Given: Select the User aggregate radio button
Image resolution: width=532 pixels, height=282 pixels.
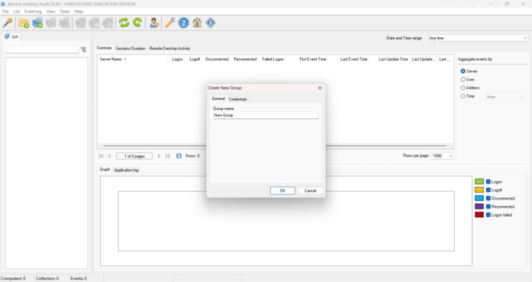Looking at the screenshot, I should (463, 79).
